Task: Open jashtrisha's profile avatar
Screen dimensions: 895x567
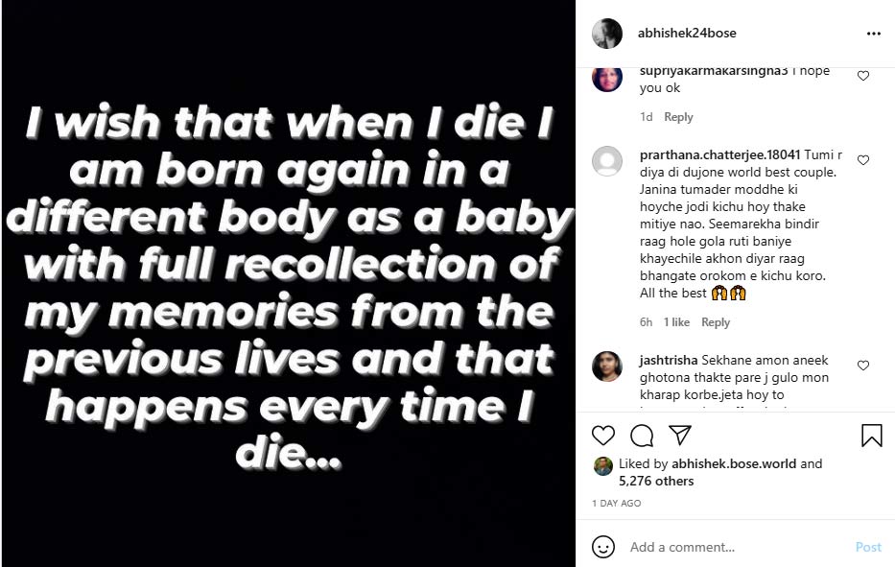Action: pyautogui.click(x=607, y=366)
